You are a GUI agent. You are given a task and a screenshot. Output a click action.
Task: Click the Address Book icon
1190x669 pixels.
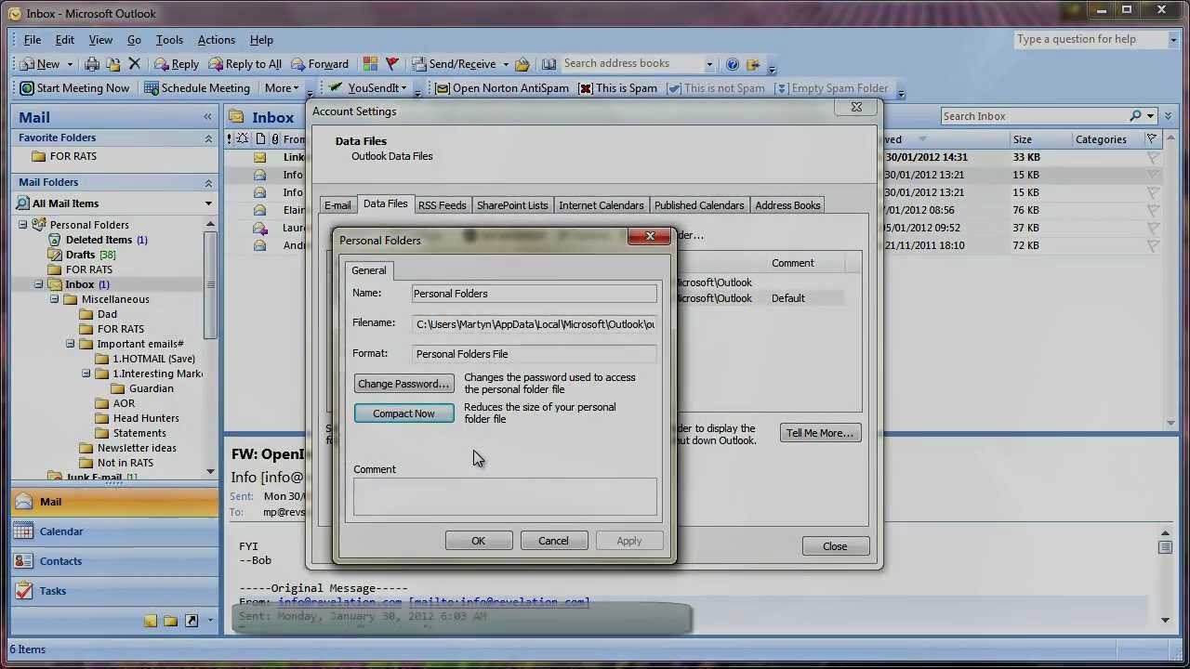point(549,64)
